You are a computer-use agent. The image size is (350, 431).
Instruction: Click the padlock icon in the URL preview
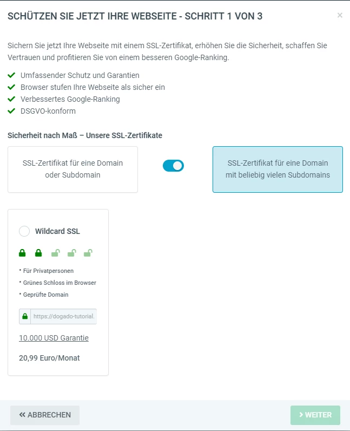pos(25,316)
